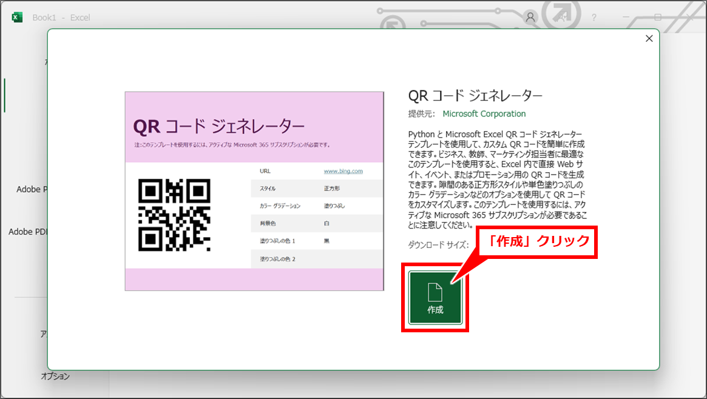Click the 塗りつぶしの色 2 row
Screen dimensions: 707x399
tap(317, 259)
